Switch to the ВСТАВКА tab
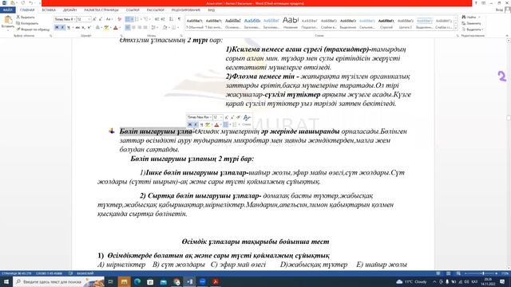The width and height of the screenshot is (511, 287). click(x=49, y=10)
